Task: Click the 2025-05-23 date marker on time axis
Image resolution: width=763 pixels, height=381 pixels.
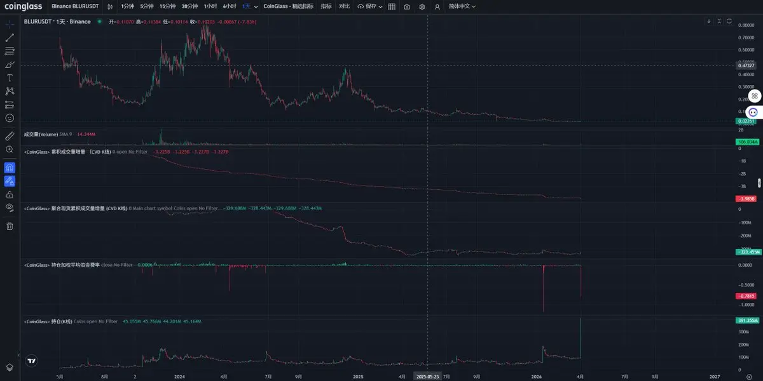Action: 427,376
